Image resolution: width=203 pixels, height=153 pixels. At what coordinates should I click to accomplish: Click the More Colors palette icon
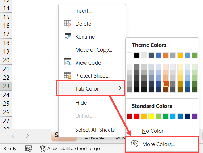pyautogui.click(x=135, y=144)
